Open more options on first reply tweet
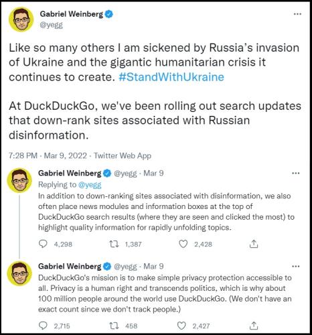Viewport: 312px width, 335px height. point(296,173)
